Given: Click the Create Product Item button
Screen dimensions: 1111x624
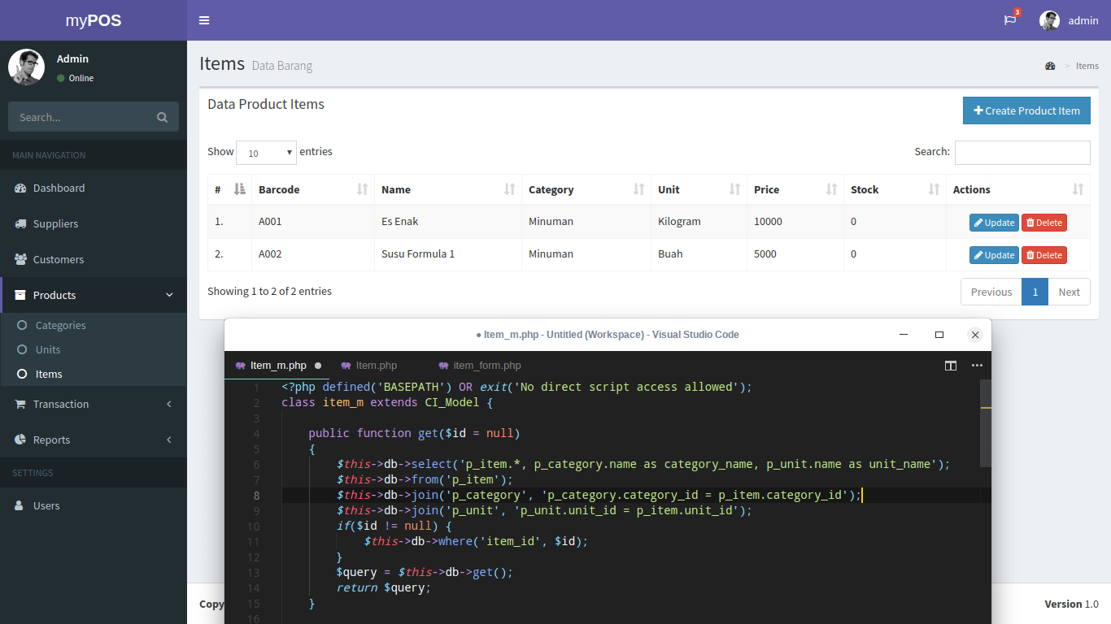Looking at the screenshot, I should coord(1026,110).
